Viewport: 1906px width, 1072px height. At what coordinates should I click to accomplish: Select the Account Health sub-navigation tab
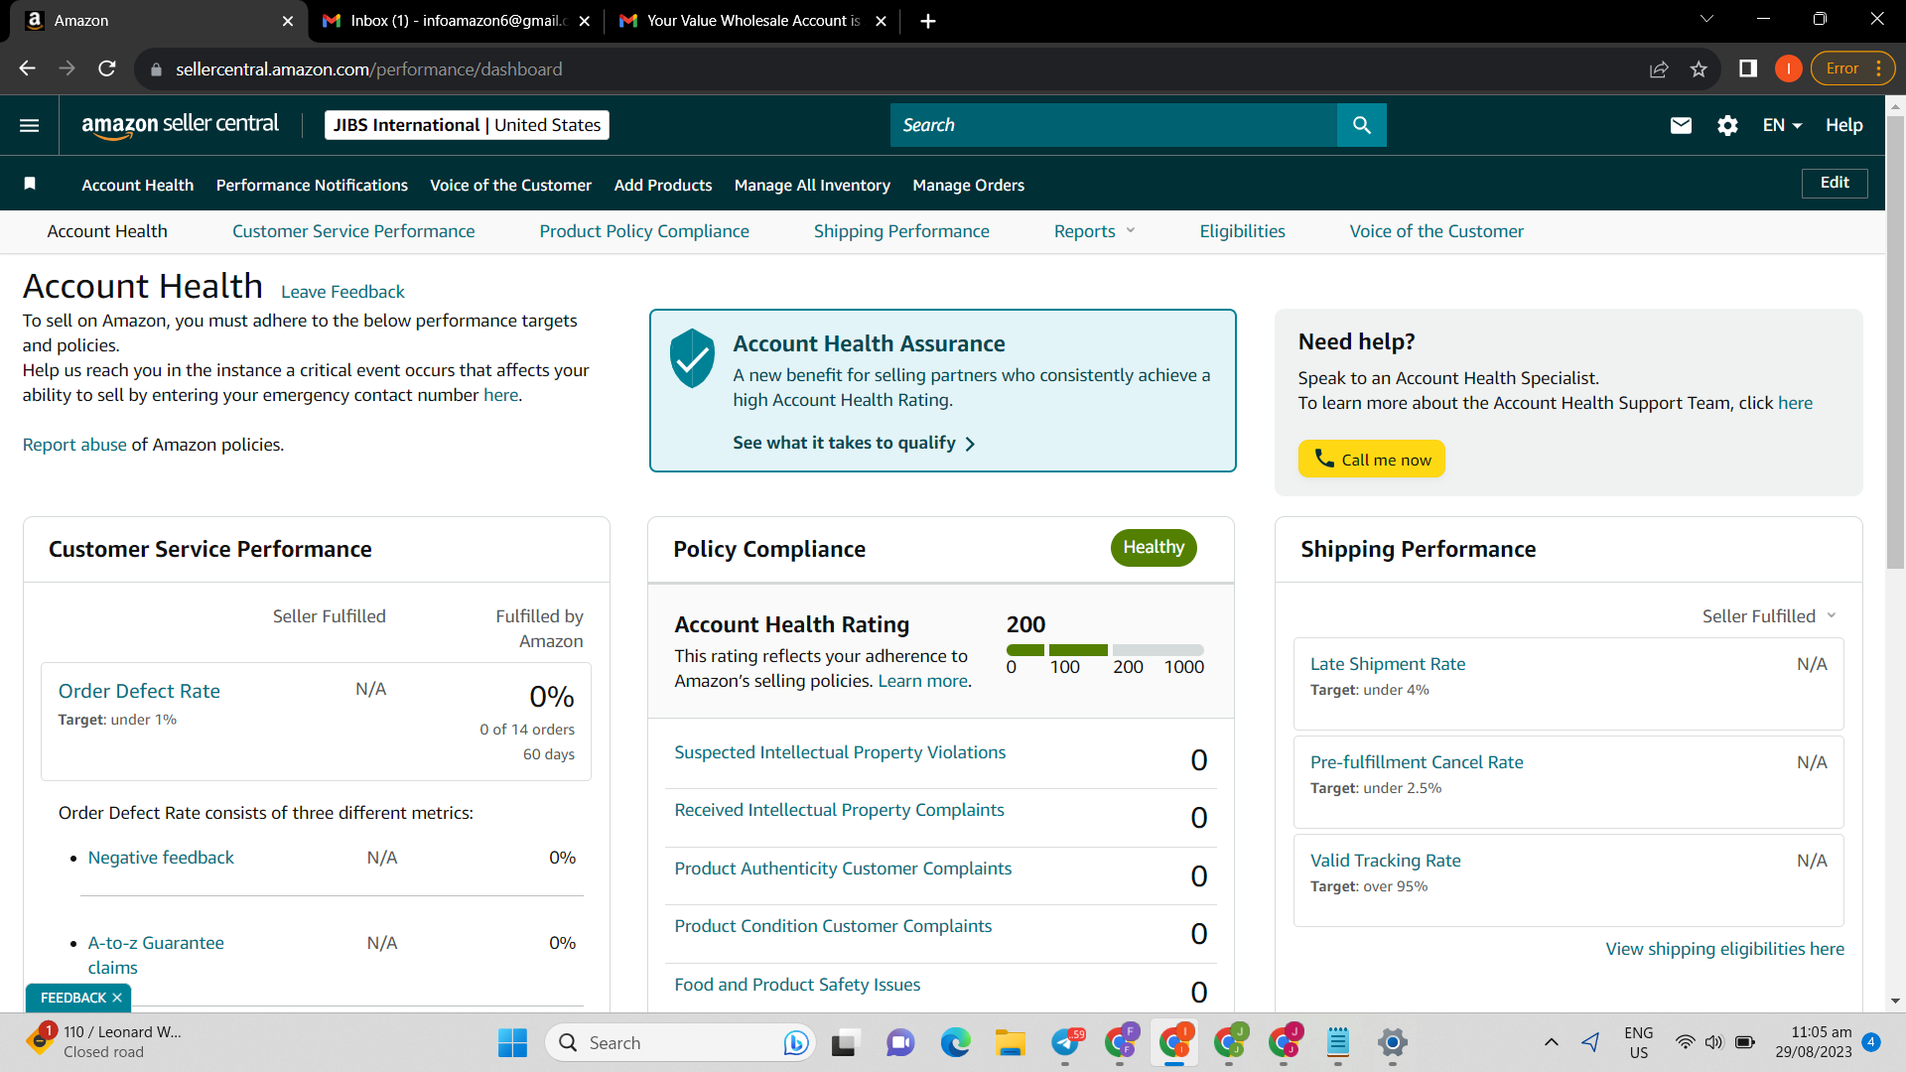pos(107,231)
